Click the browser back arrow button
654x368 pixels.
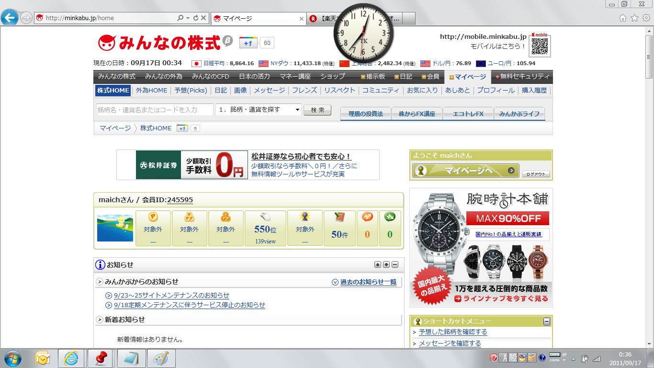[10, 18]
